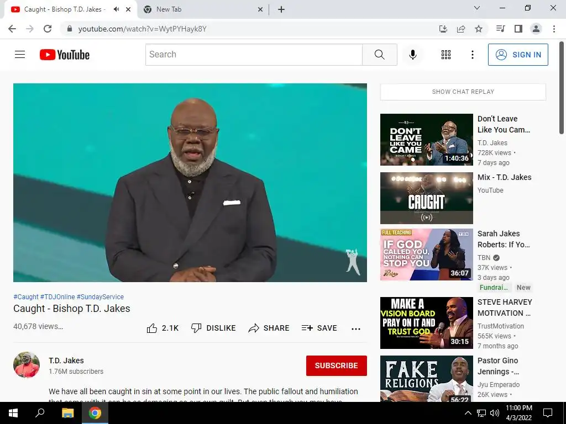566x424 pixels.
Task: Open notification center icon
Action: [548, 413]
